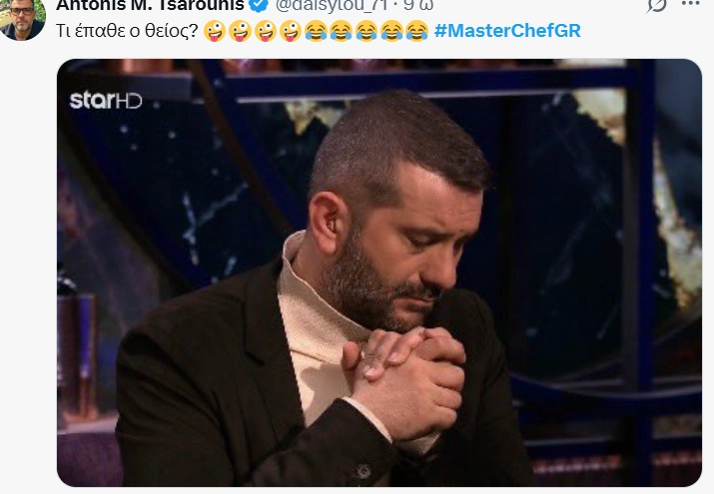Image resolution: width=714 pixels, height=494 pixels.
Task: Click the starHD logo in the image
Action: coord(106,100)
